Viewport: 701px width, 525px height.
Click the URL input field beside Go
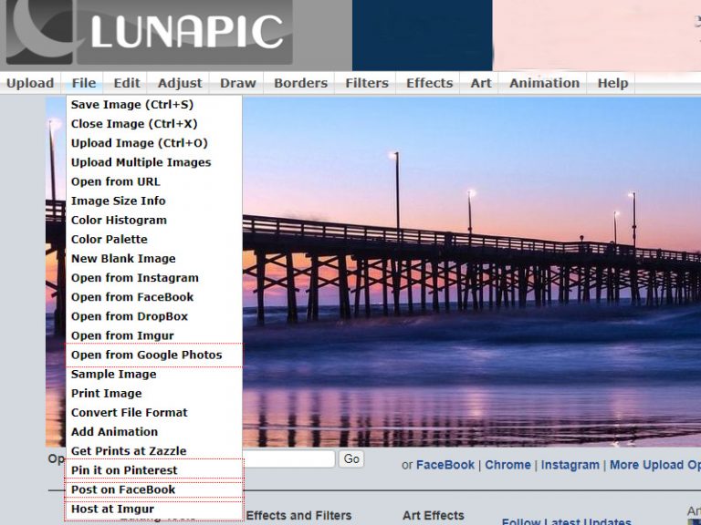(x=288, y=459)
